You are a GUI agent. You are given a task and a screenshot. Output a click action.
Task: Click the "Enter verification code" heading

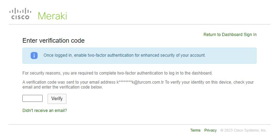(x=53, y=41)
